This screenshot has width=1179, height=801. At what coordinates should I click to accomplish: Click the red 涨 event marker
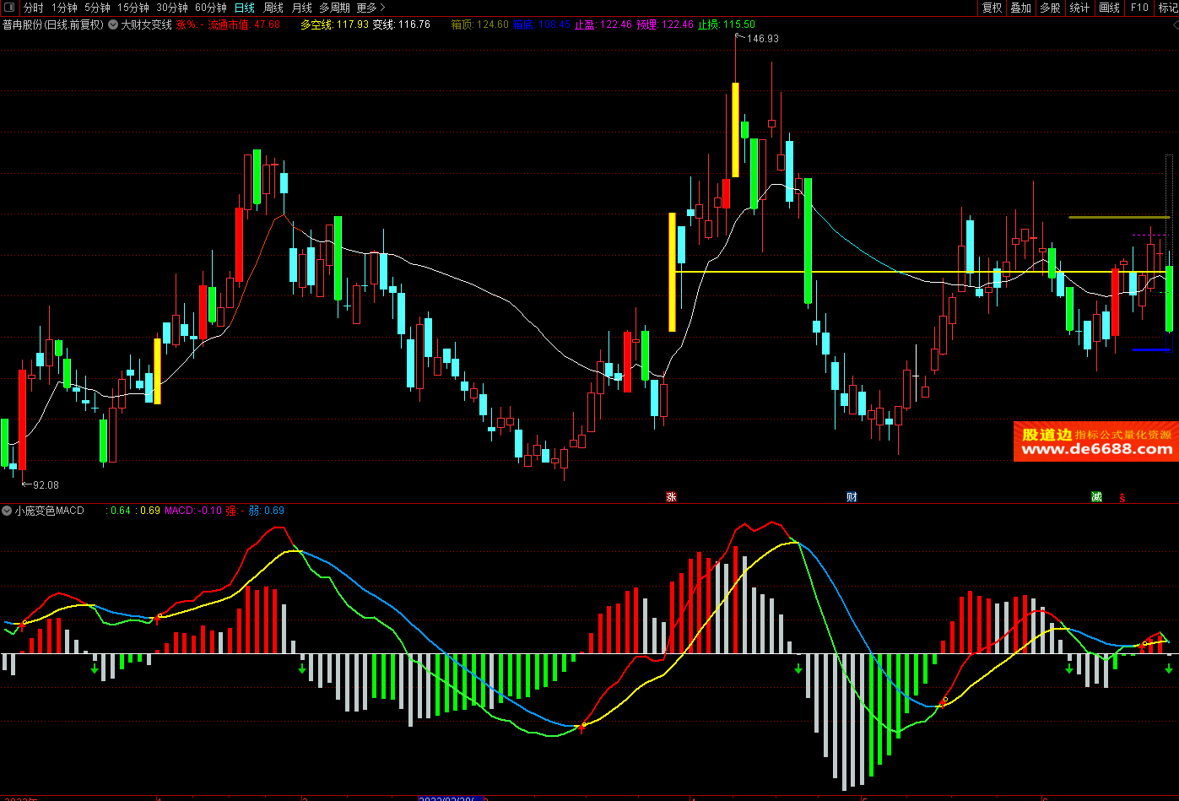[672, 496]
